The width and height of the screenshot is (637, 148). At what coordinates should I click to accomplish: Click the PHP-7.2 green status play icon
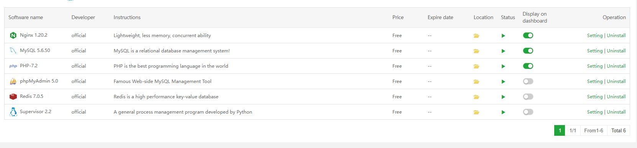(503, 66)
